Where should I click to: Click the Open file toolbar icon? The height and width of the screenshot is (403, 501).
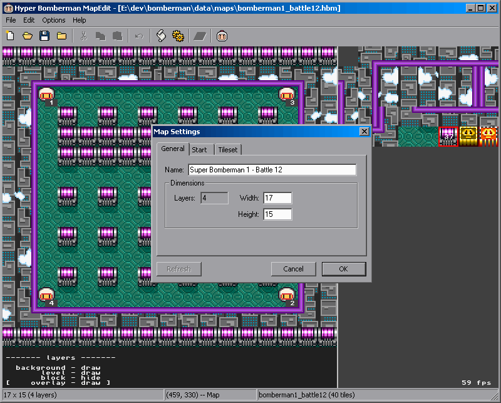pyautogui.click(x=28, y=36)
